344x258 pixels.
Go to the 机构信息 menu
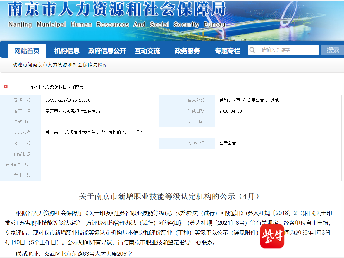click(67, 51)
